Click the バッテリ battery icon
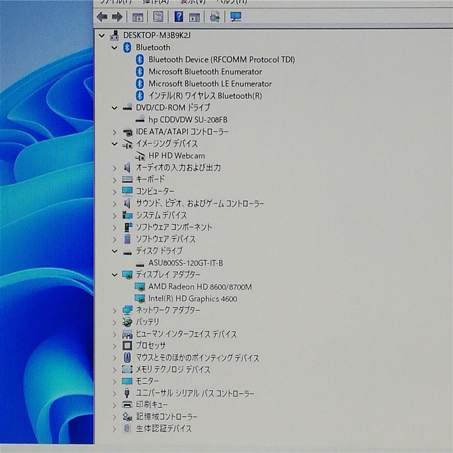Image resolution: width=453 pixels, height=453 pixels. coord(127,322)
